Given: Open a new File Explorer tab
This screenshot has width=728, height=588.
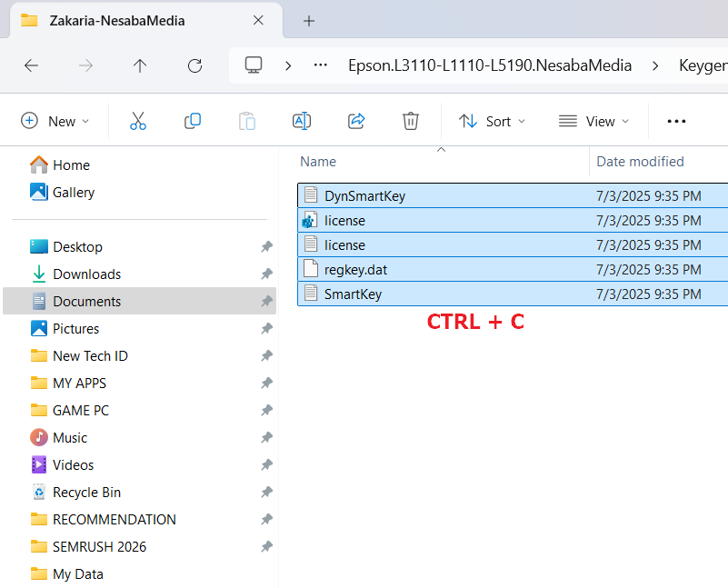Looking at the screenshot, I should click(311, 19).
